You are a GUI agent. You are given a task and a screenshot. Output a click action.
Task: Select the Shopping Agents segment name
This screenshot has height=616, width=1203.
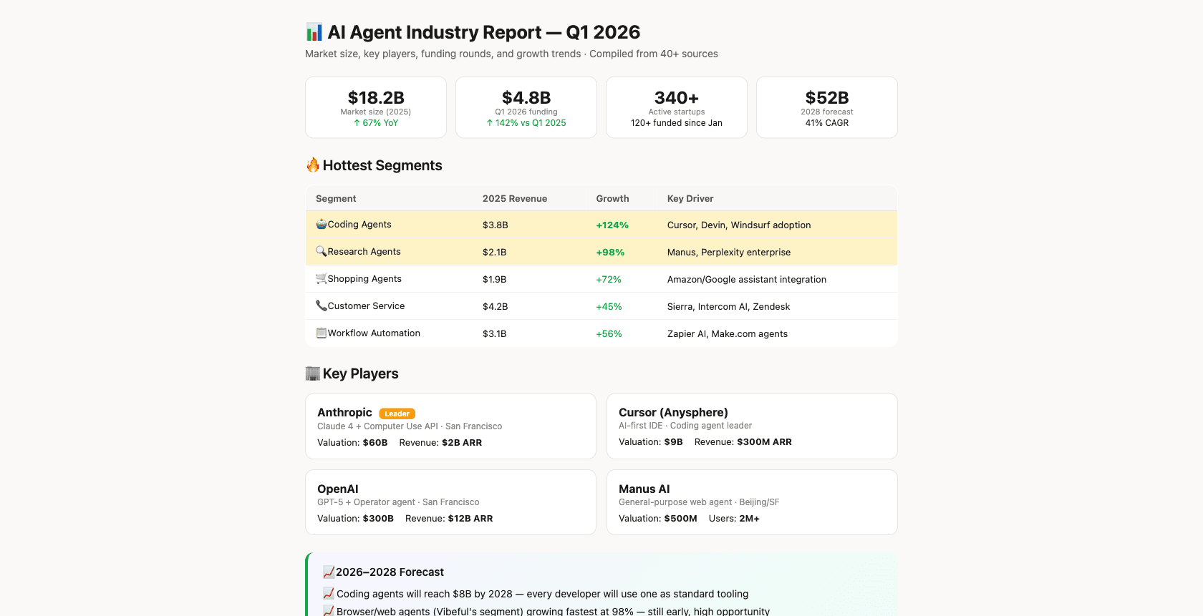tap(364, 279)
